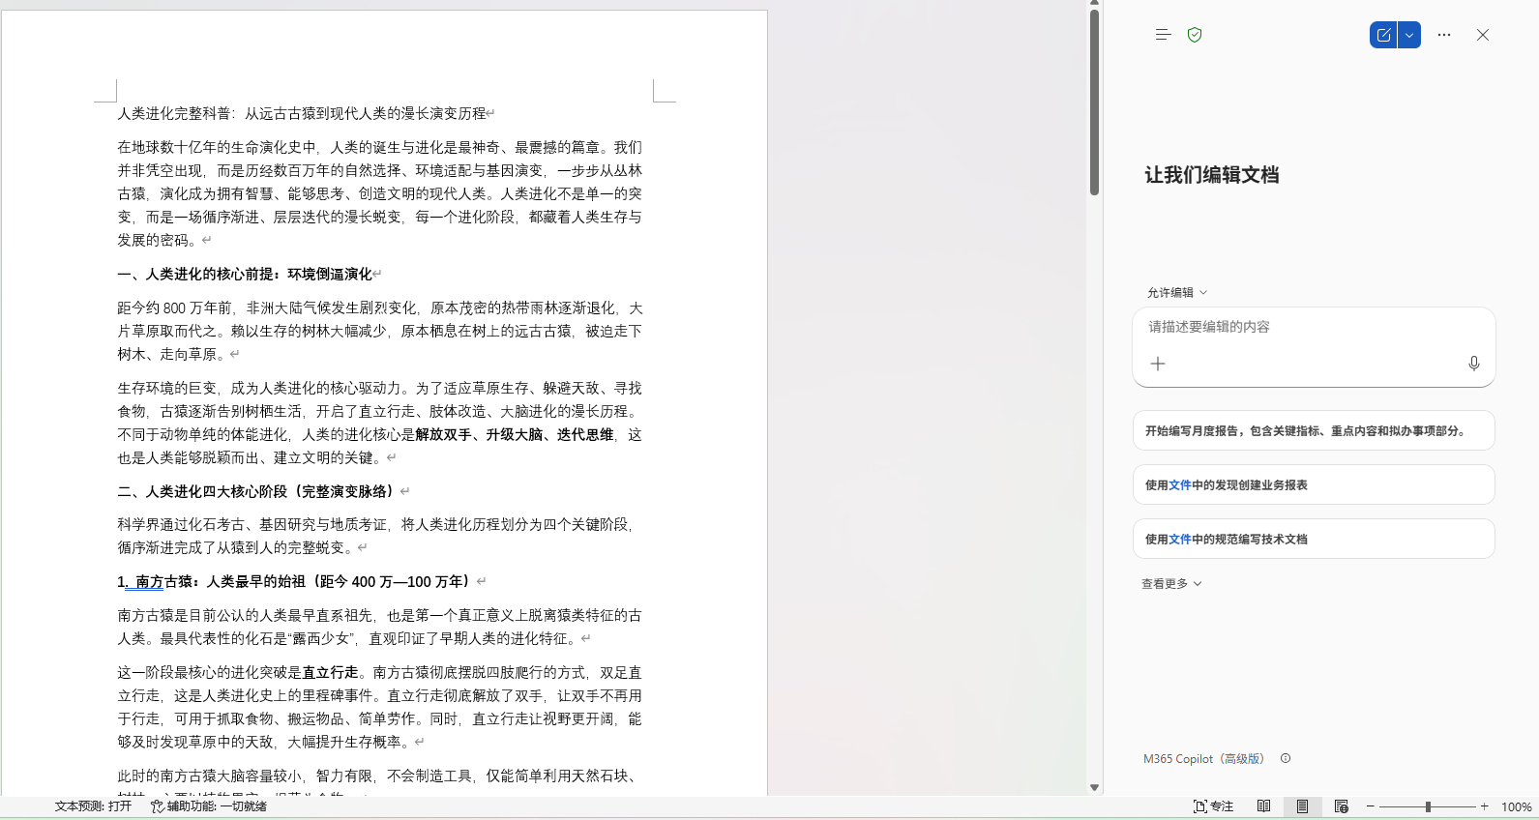
Task: Open the 允许编辑 dropdown
Action: coord(1177,292)
